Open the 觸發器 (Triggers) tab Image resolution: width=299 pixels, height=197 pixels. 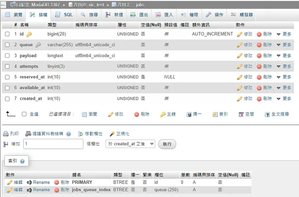coord(242,15)
